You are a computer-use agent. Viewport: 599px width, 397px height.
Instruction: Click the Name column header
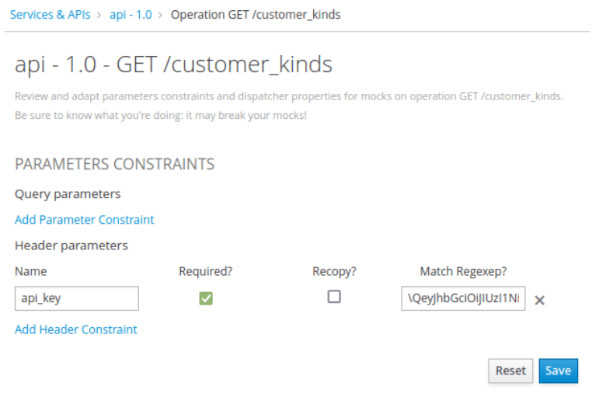[x=30, y=271]
